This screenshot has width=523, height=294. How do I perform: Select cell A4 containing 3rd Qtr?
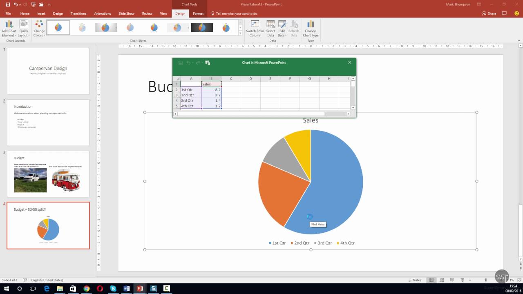[x=191, y=100]
